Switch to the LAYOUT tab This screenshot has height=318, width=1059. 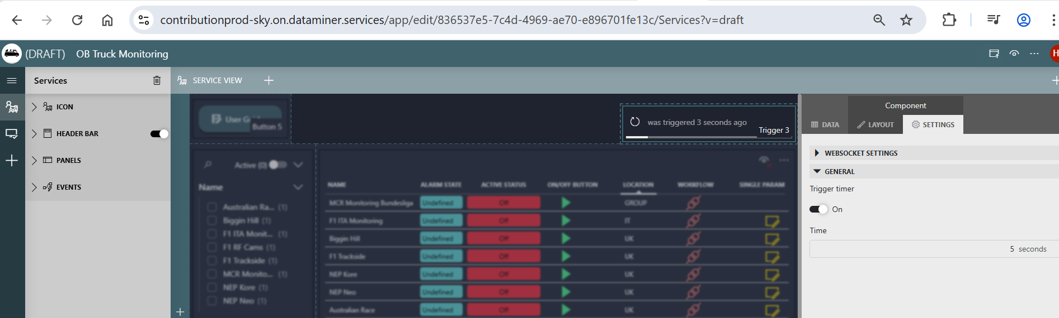pos(876,124)
